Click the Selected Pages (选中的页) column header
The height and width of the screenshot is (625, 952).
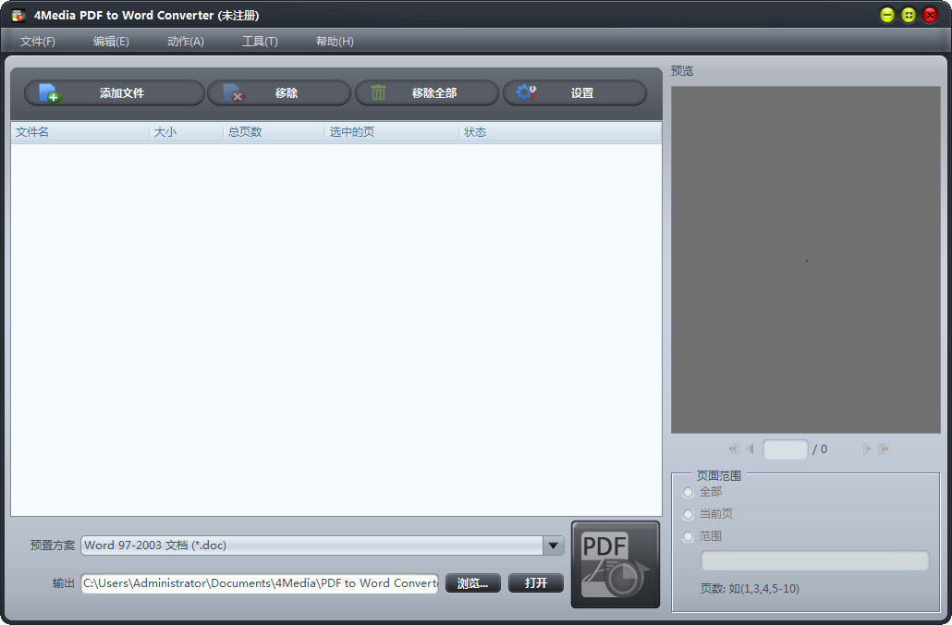pos(392,132)
